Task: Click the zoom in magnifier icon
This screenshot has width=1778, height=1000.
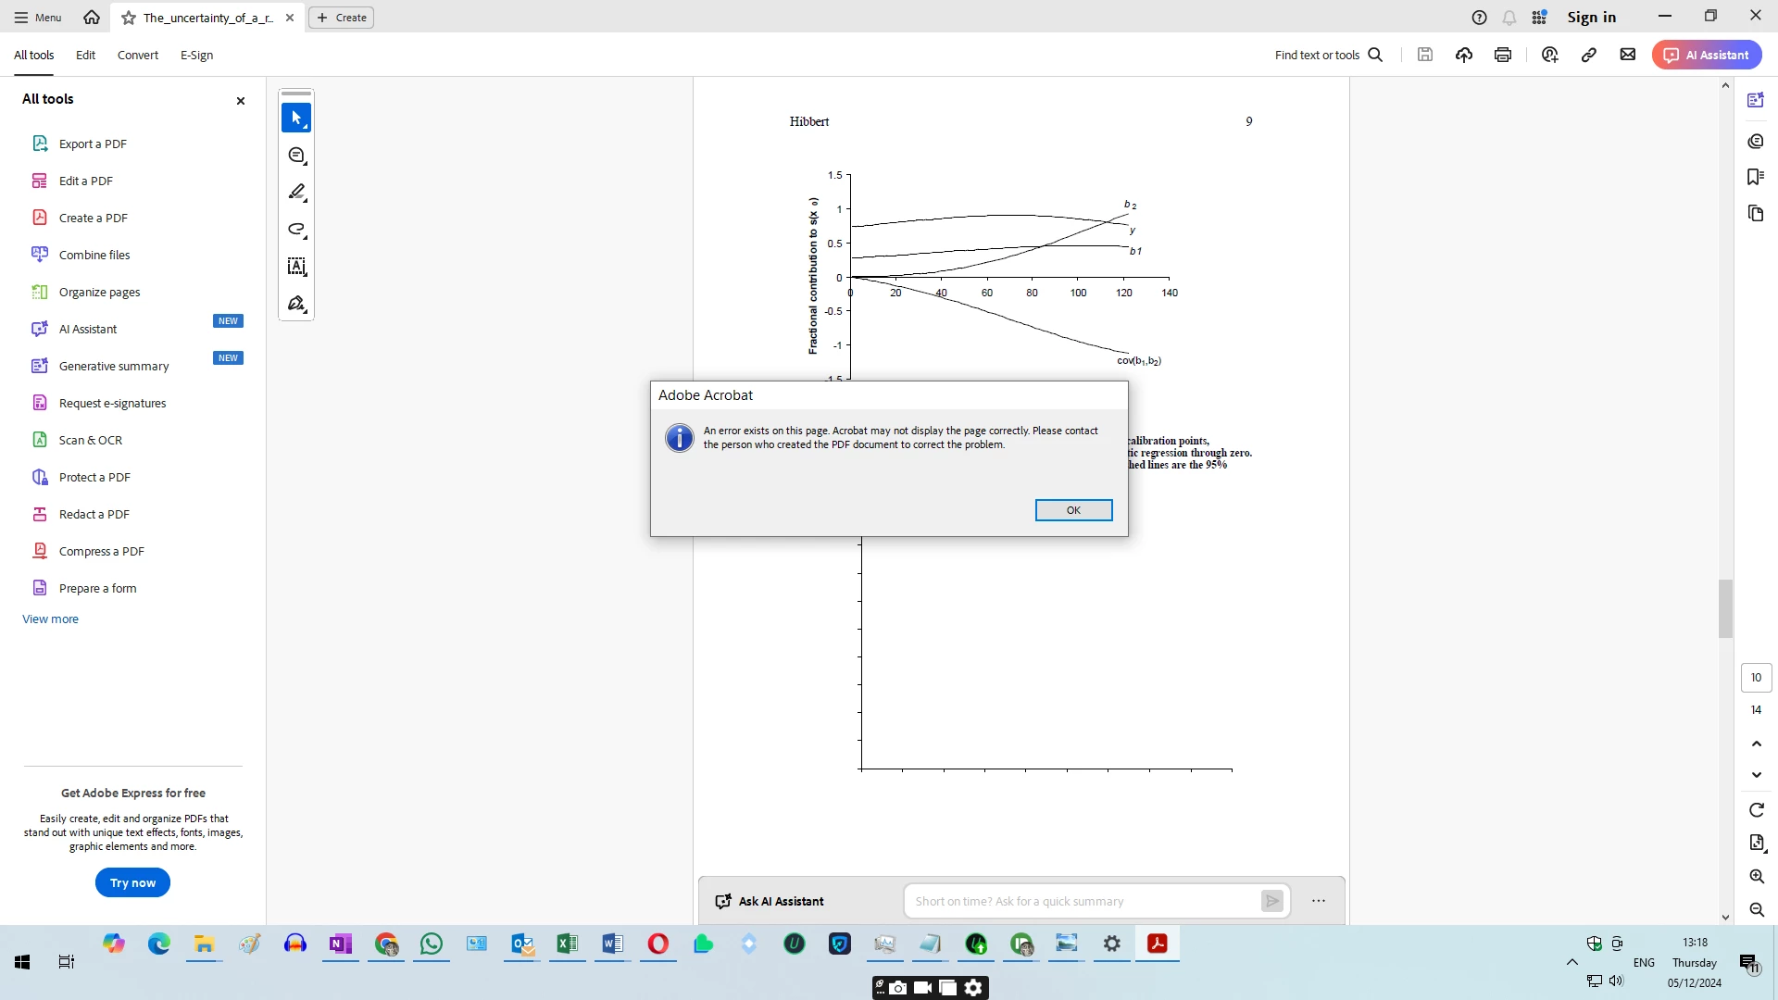Action: 1757,876
